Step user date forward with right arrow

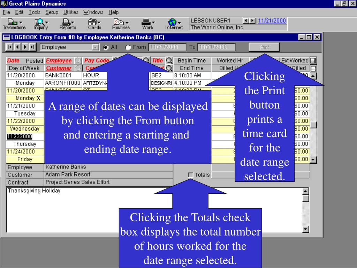click(252, 21)
